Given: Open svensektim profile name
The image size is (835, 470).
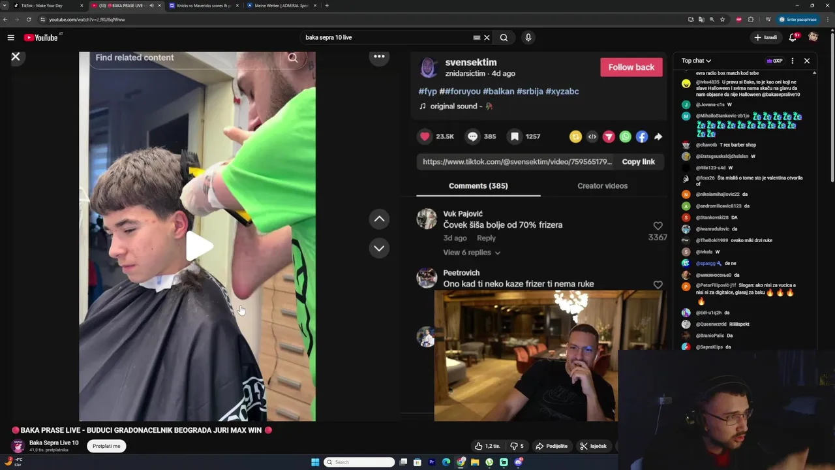Looking at the screenshot, I should (470, 63).
